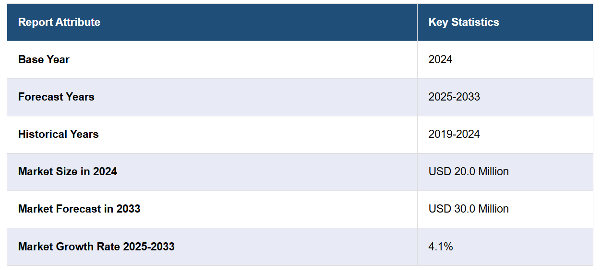
Task: Click the 2019-2024 historical years value
Action: (454, 134)
